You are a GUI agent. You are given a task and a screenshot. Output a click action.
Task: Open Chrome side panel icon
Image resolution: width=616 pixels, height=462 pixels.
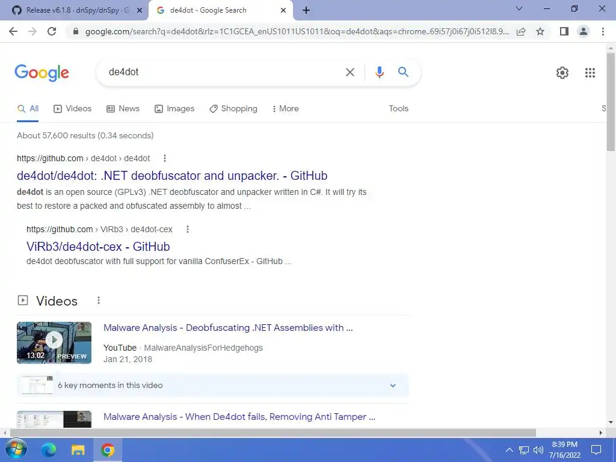point(564,31)
